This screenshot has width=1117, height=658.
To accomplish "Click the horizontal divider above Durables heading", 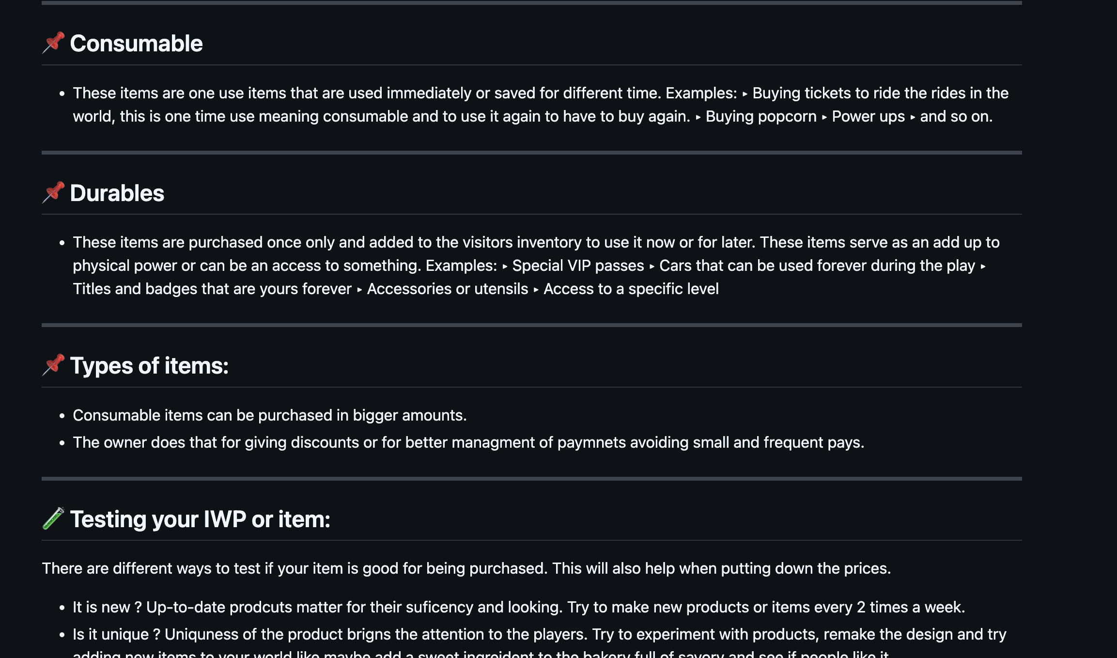I will coord(531,153).
